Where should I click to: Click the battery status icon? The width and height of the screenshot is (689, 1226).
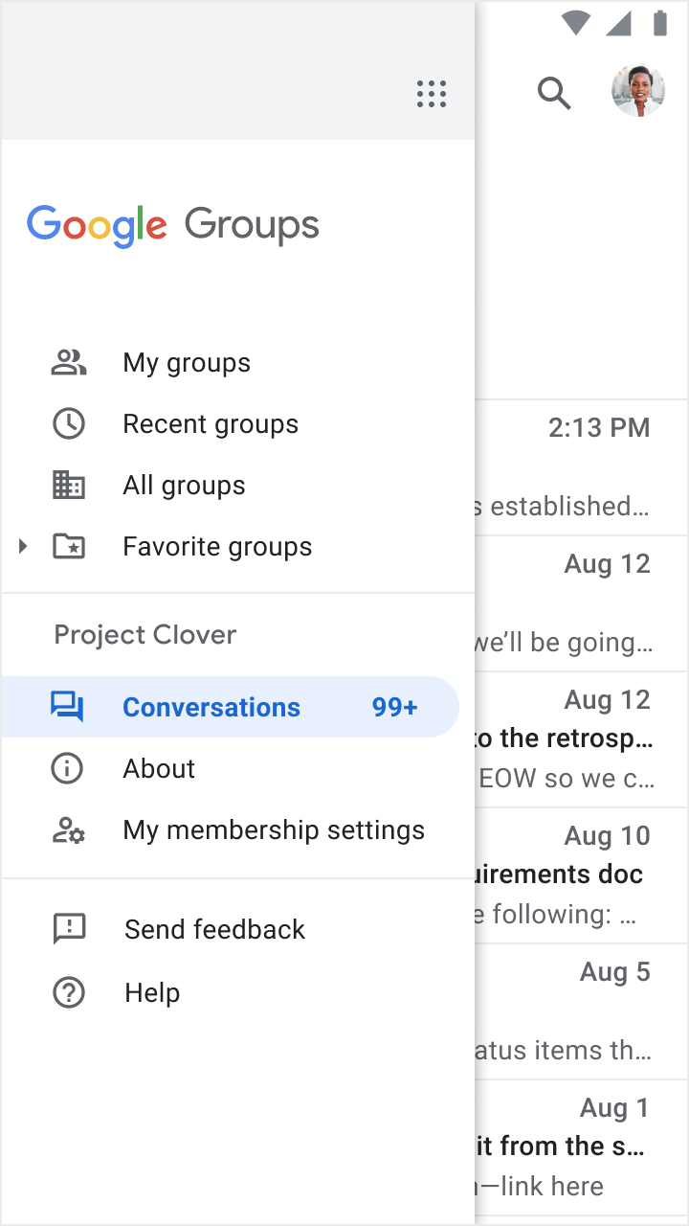coord(659,23)
